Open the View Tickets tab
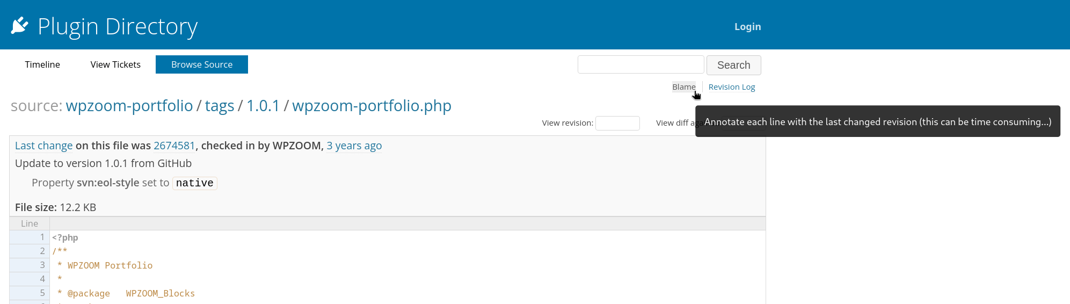Viewport: 1070px width, 304px height. coord(115,64)
